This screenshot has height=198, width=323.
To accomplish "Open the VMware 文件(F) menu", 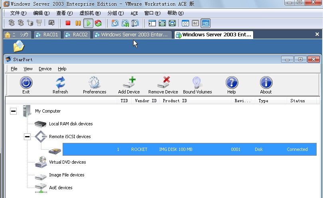I will pyautogui.click(x=18, y=13).
